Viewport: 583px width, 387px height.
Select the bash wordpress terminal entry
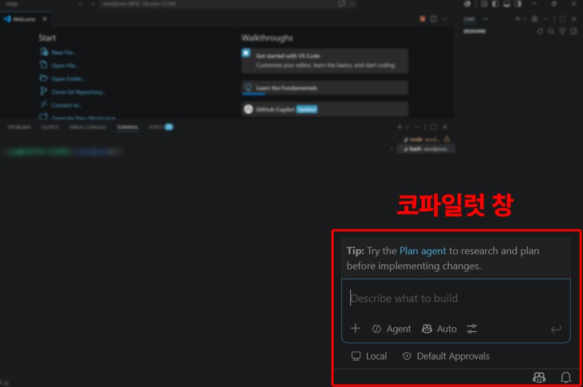coord(426,149)
